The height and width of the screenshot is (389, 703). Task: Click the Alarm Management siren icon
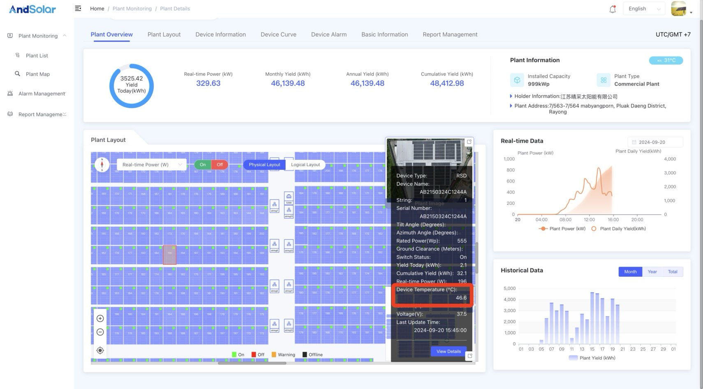point(10,93)
